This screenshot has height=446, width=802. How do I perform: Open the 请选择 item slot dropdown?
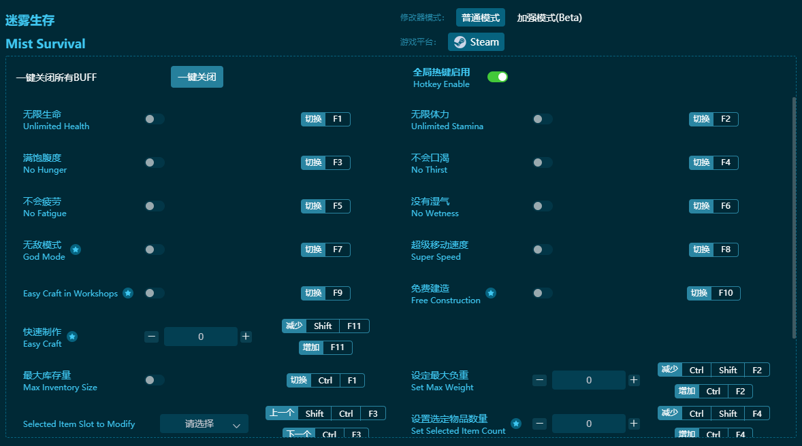pyautogui.click(x=204, y=423)
